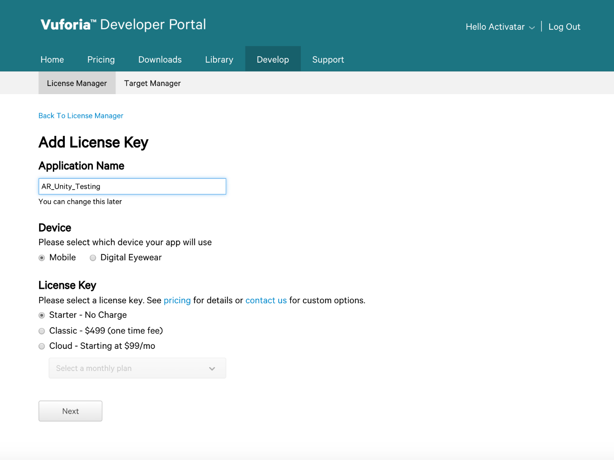Go to the Pricing navigation tab
This screenshot has width=614, height=460.
(x=101, y=60)
